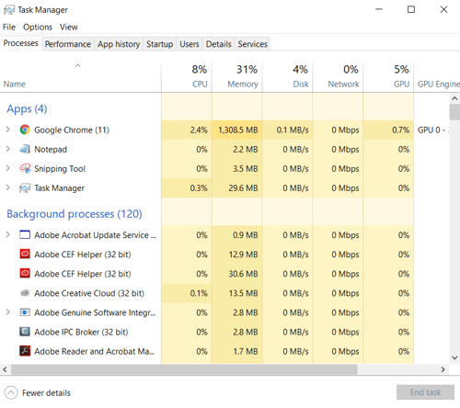This screenshot has width=460, height=408.
Task: Minimize the Task Manager window
Action: pyautogui.click(x=379, y=9)
